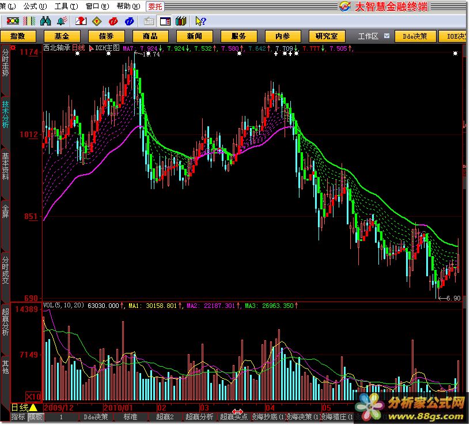Click the red question mark chart icon
The height and width of the screenshot is (425, 470).
[81, 21]
